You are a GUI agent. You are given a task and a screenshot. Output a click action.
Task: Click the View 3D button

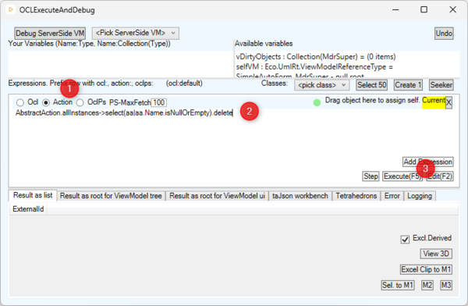[436, 254]
